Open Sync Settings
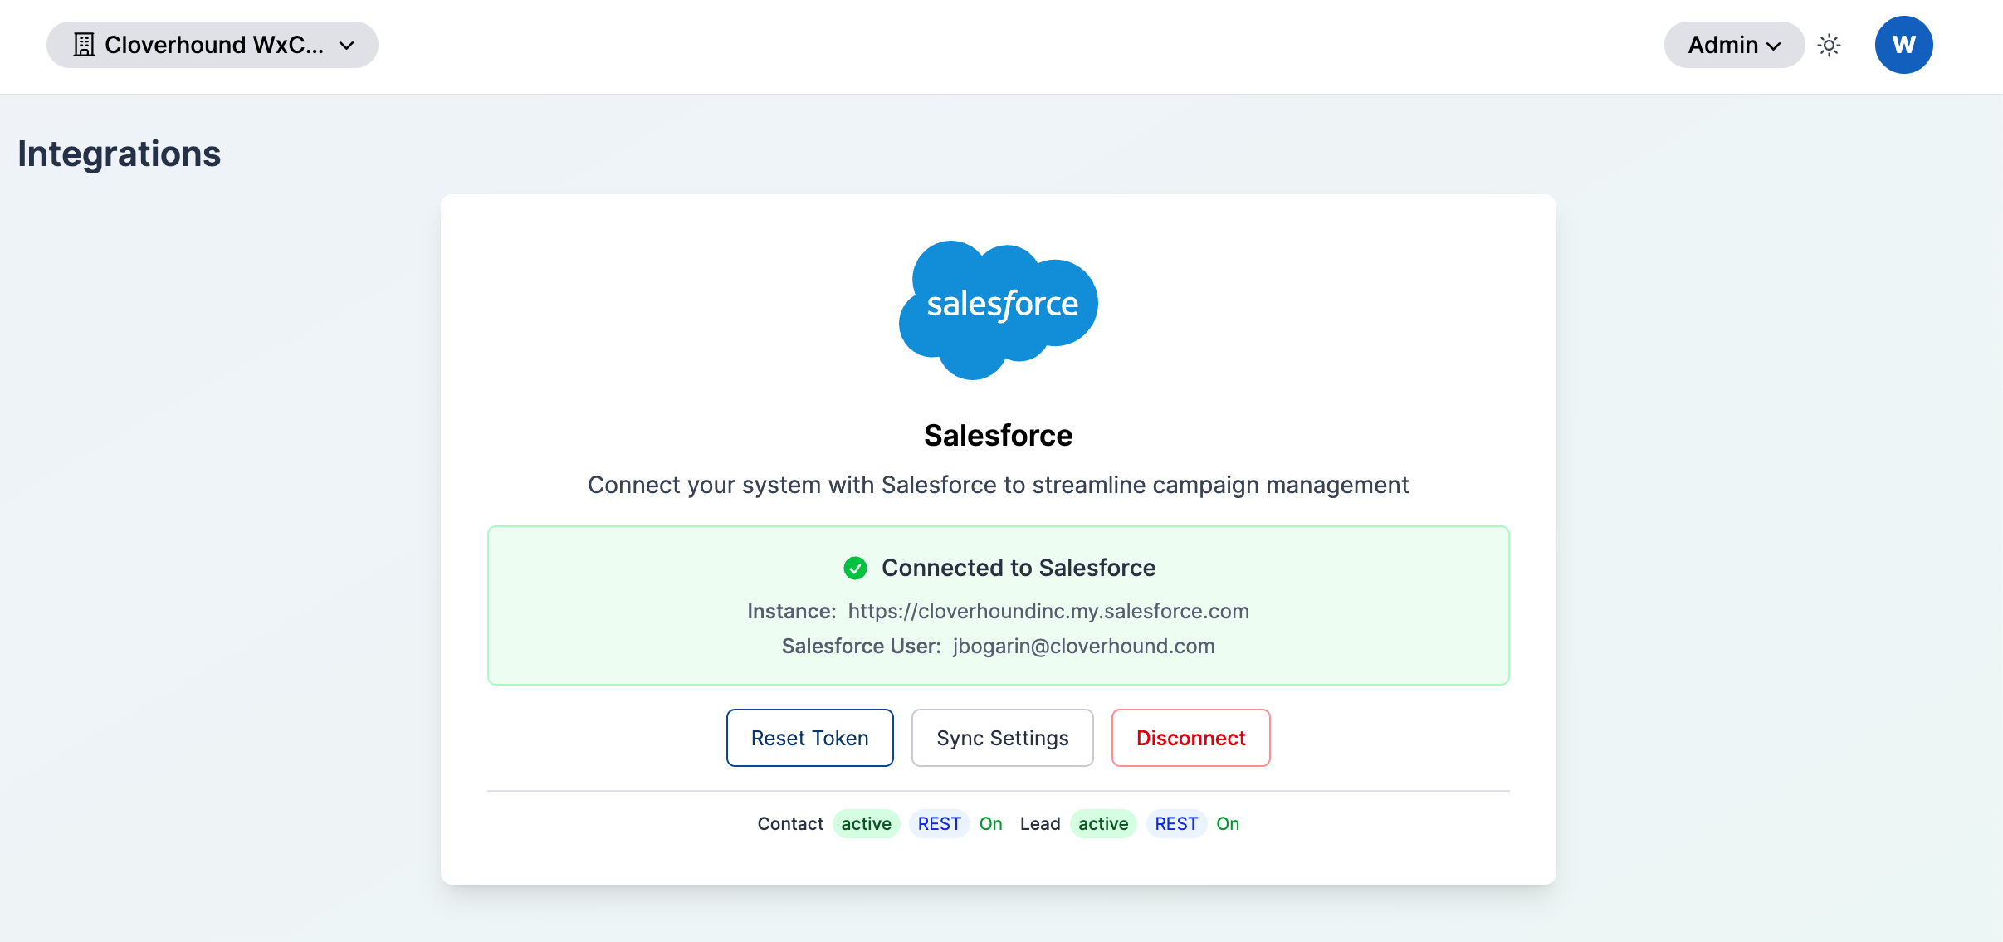2003x942 pixels. click(x=1003, y=738)
